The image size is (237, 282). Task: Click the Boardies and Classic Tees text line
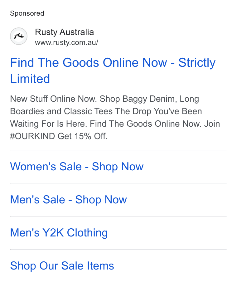62,111
